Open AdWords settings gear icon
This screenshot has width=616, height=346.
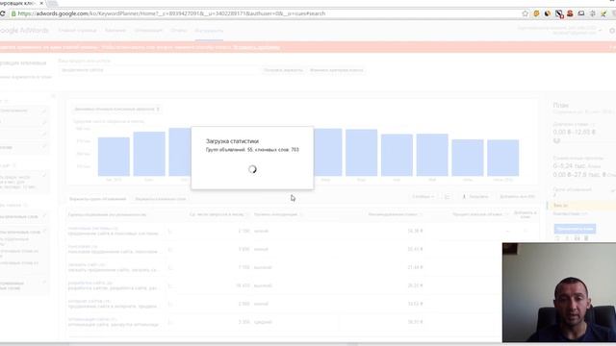pyautogui.click(x=612, y=31)
